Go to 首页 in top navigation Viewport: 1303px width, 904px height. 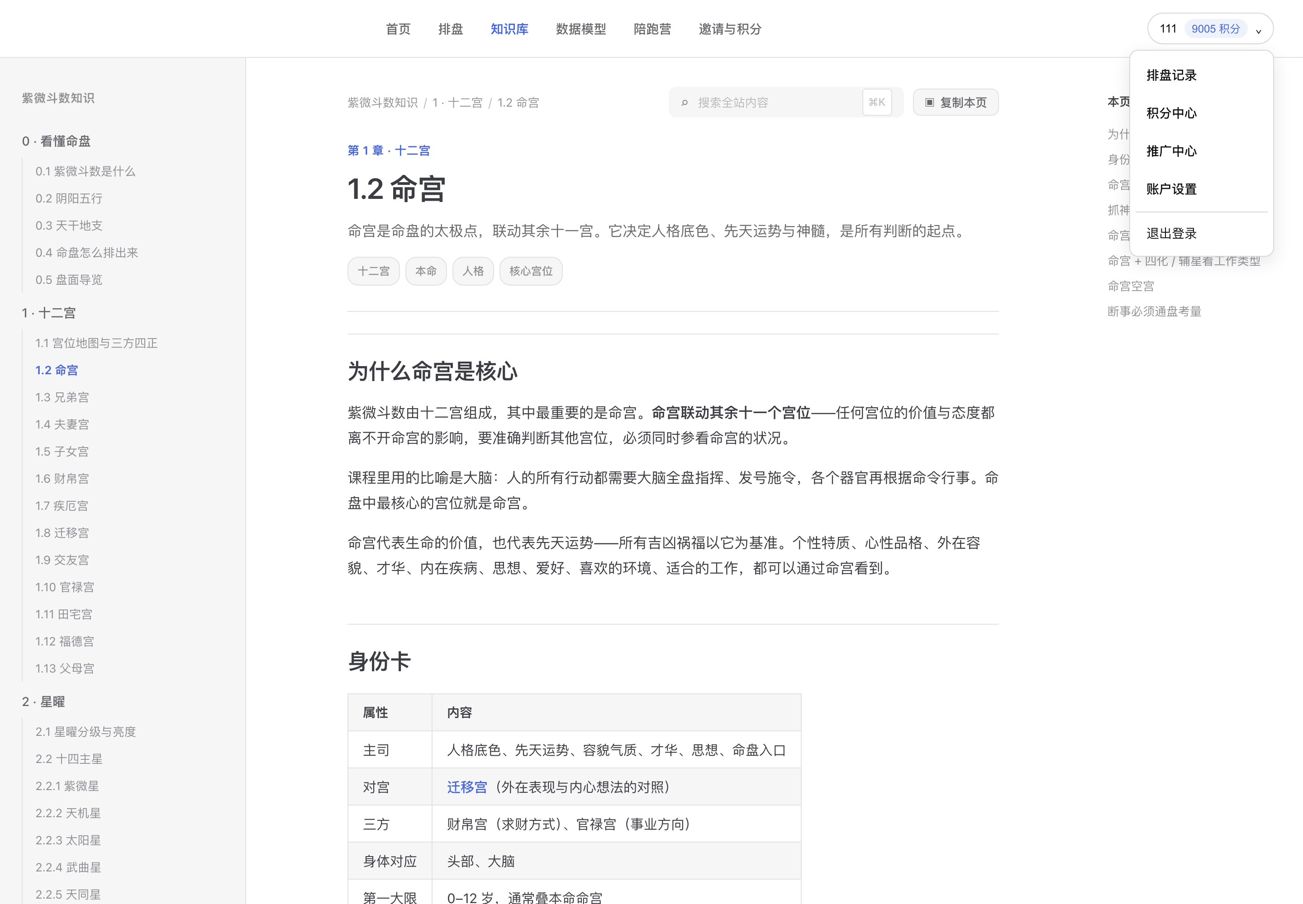point(398,29)
